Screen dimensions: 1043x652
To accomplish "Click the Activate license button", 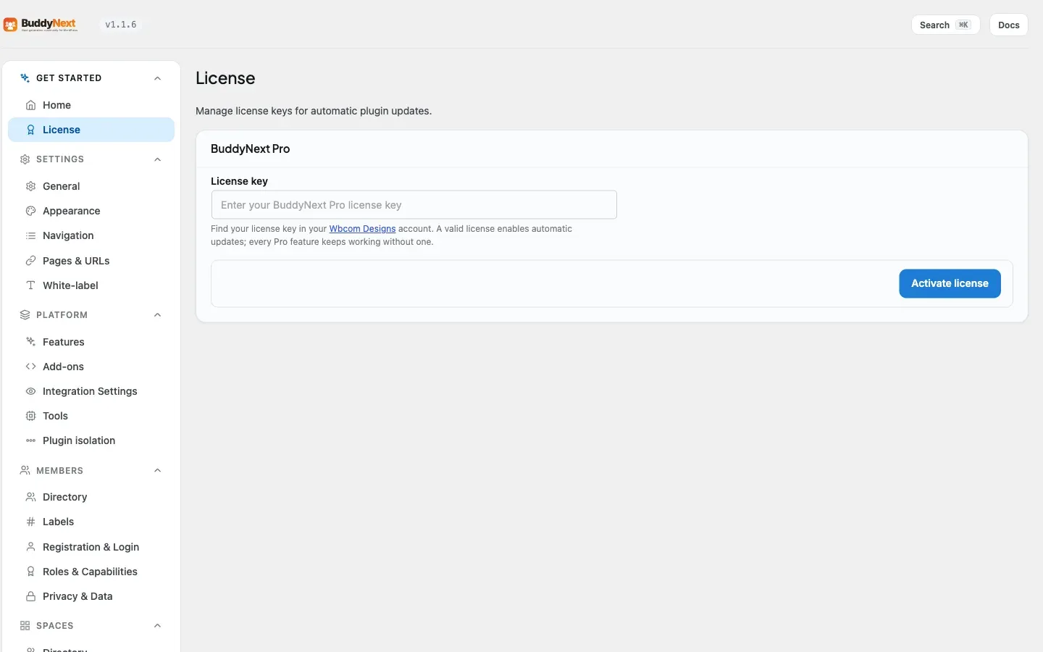I will (950, 283).
